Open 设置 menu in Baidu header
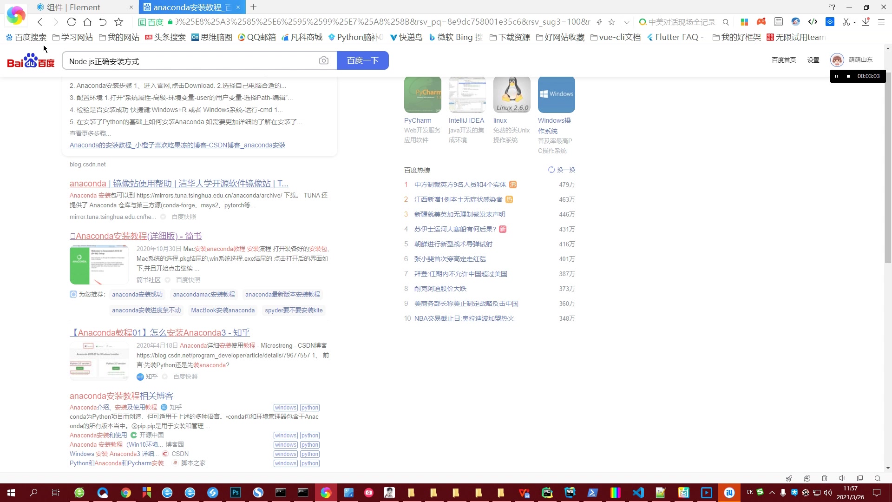 [x=813, y=60]
